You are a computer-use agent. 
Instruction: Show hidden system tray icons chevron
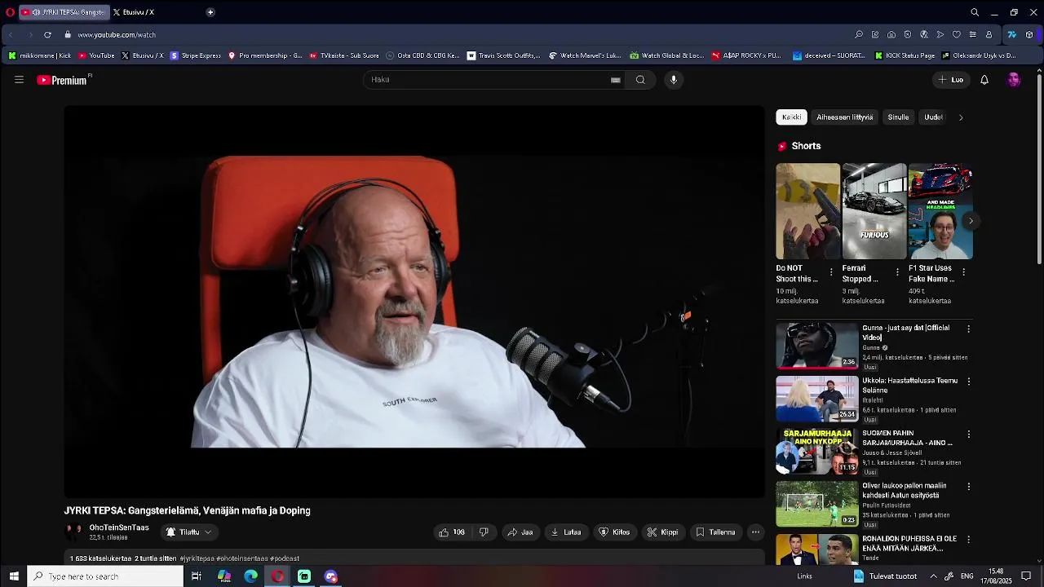[933, 576]
